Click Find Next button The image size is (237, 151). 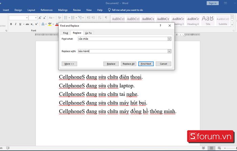pos(146,64)
